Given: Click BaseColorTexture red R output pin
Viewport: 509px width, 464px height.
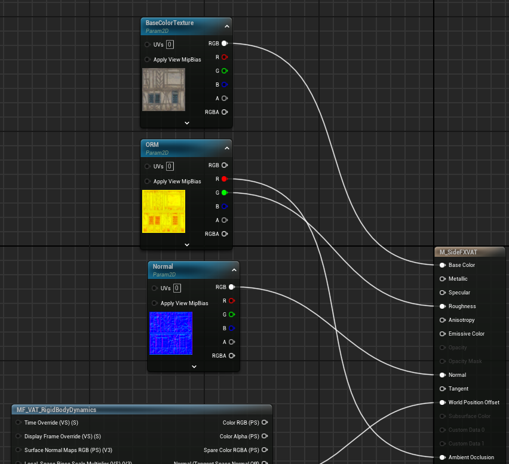Looking at the screenshot, I should point(225,57).
